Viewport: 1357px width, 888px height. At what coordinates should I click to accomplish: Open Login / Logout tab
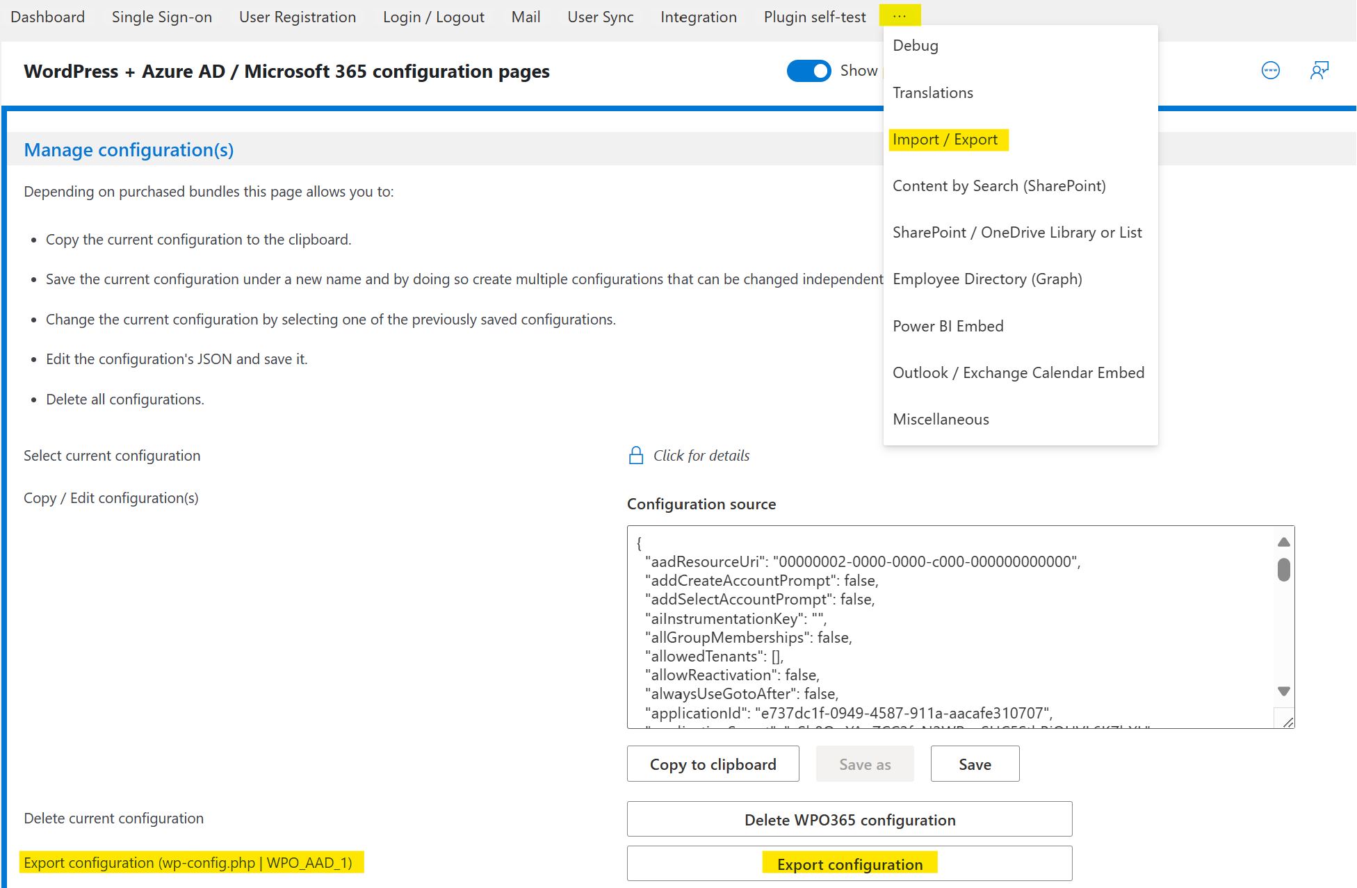434,17
